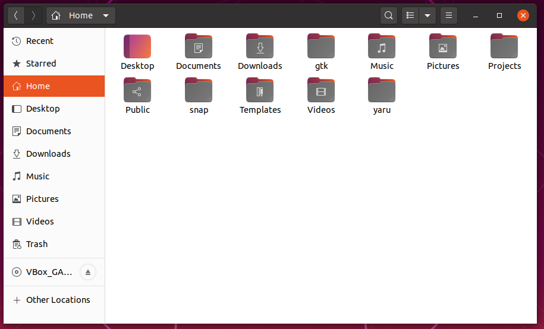This screenshot has width=544, height=329.
Task: Close the Files window
Action: click(x=523, y=15)
